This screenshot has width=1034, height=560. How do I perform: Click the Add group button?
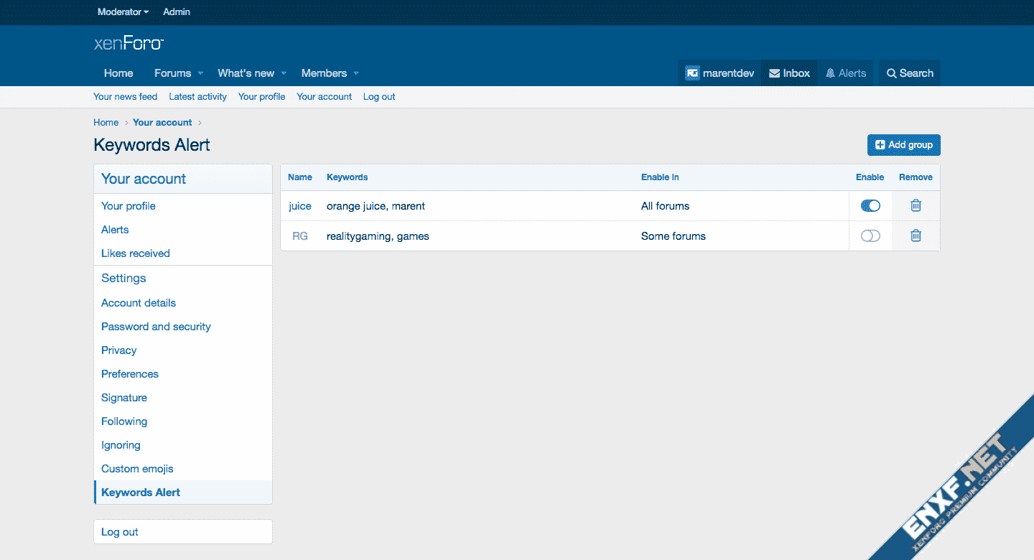903,145
